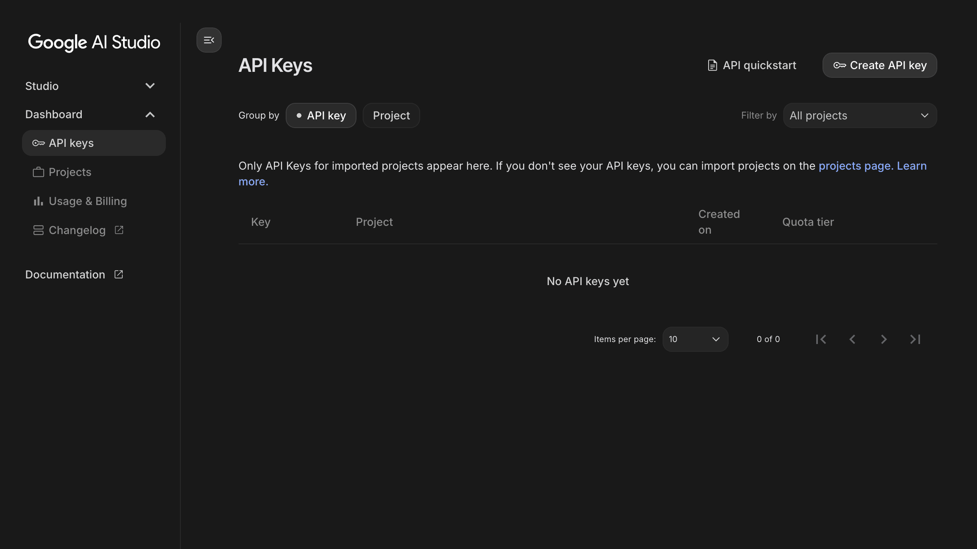The image size is (977, 549).
Task: Click the API quickstart document icon
Action: tap(712, 65)
